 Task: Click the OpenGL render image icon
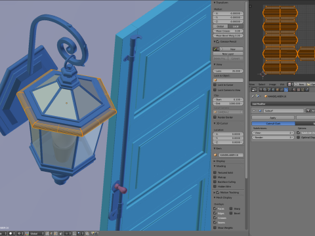pyautogui.click(x=93, y=233)
